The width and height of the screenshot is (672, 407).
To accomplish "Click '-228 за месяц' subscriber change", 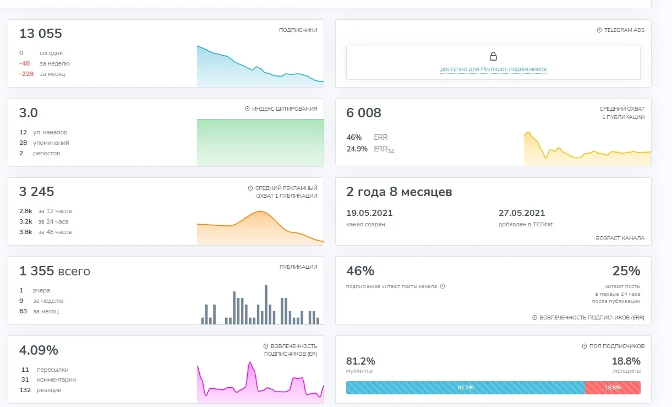I will coord(42,74).
